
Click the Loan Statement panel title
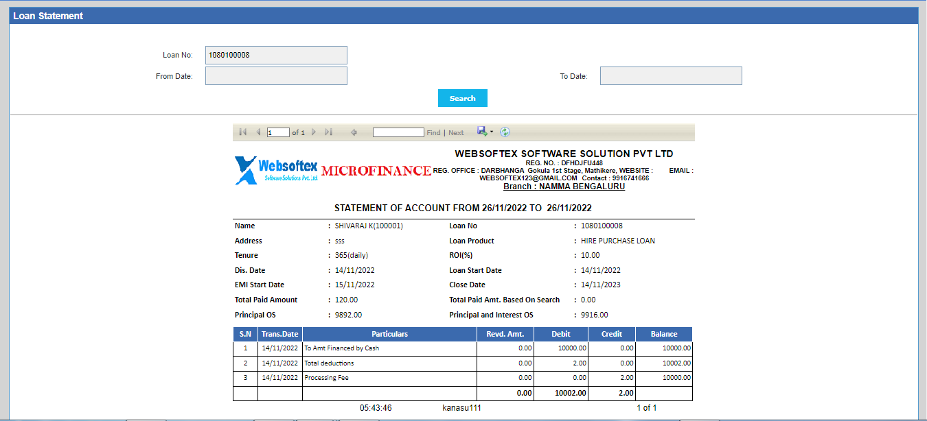(48, 16)
